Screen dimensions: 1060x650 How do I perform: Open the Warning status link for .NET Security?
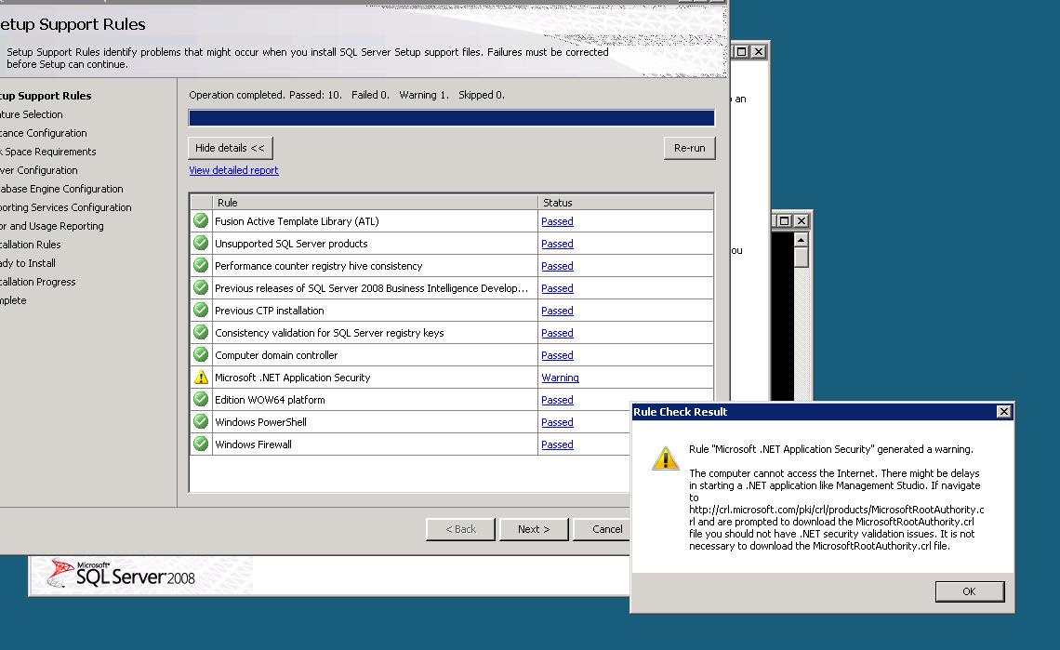(x=560, y=378)
